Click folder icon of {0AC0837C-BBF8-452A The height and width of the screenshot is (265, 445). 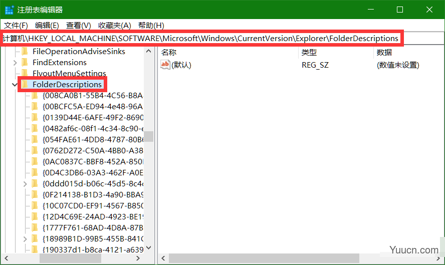click(35, 162)
